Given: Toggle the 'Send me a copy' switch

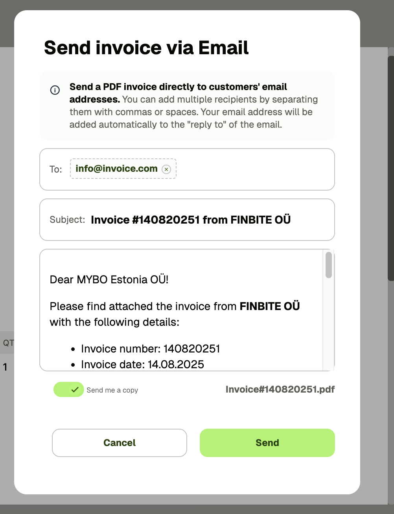Looking at the screenshot, I should click(68, 389).
